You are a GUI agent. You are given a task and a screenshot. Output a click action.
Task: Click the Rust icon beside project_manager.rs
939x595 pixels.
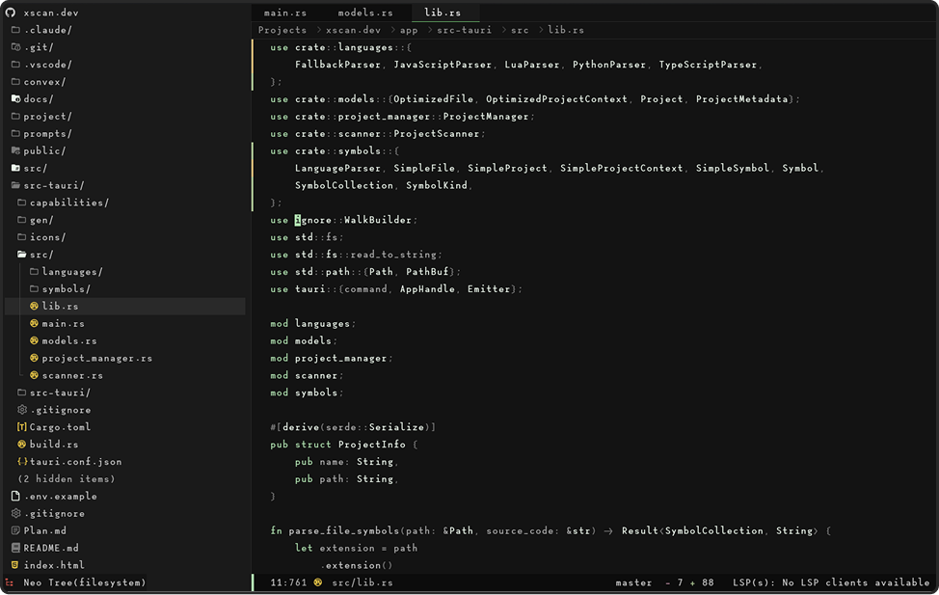[x=34, y=359]
